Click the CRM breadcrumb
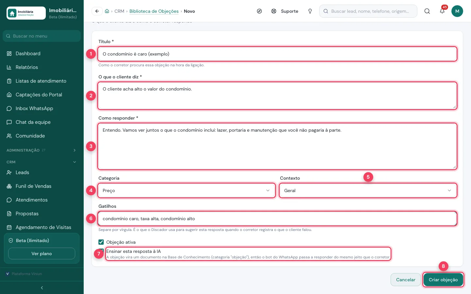This screenshot has height=294, width=471. point(119,11)
